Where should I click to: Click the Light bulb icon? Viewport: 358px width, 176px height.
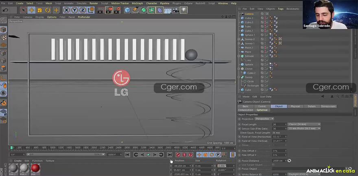click(184, 10)
